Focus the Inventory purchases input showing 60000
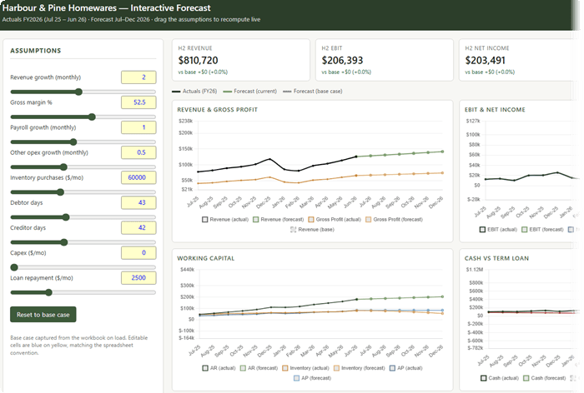The height and width of the screenshot is (393, 584). pos(138,177)
